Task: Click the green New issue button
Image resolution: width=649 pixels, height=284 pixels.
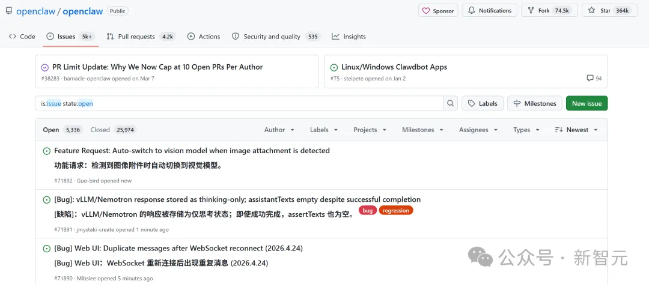Action: [x=587, y=103]
